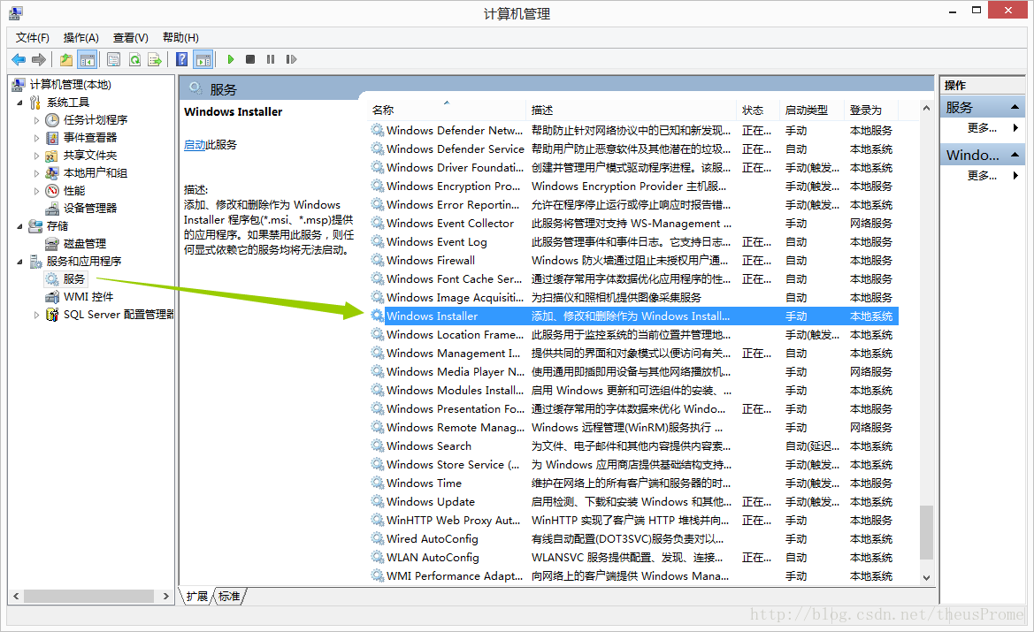Image resolution: width=1034 pixels, height=632 pixels.
Task: Switch to the 标准 tab
Action: (x=229, y=597)
